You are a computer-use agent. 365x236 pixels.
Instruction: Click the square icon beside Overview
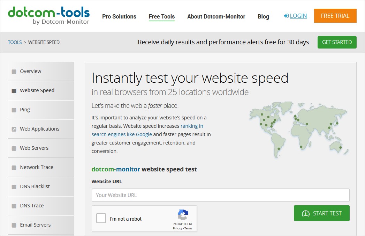pos(14,72)
